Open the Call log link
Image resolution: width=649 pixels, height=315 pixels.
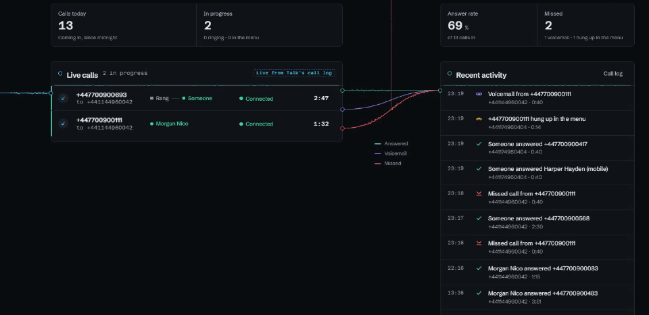613,74
